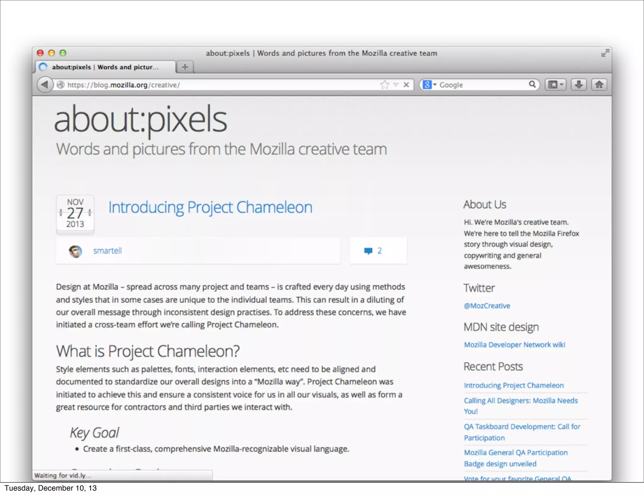644x495 pixels.
Task: Open the Mozilla Developer Network wiki link
Action: (x=514, y=345)
